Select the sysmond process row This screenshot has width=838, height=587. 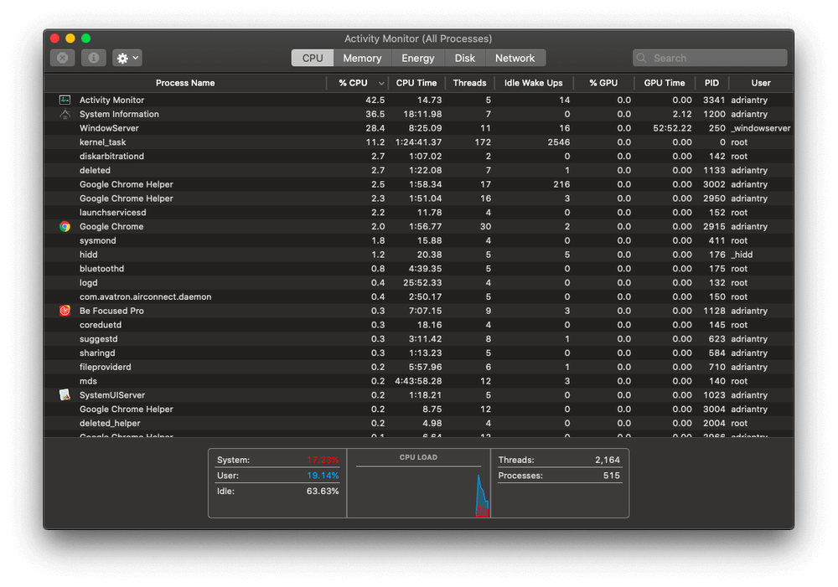click(x=418, y=240)
